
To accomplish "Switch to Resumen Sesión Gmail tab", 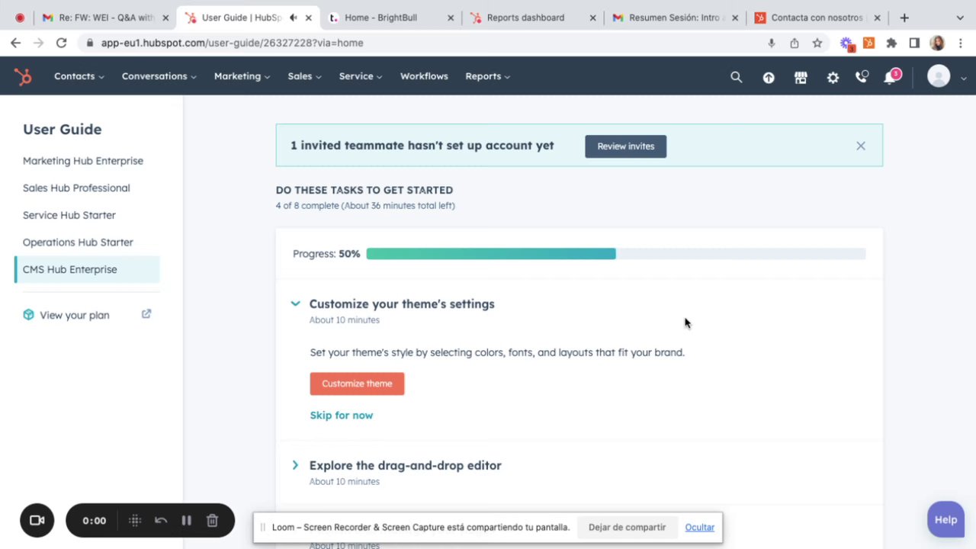I will (x=675, y=18).
